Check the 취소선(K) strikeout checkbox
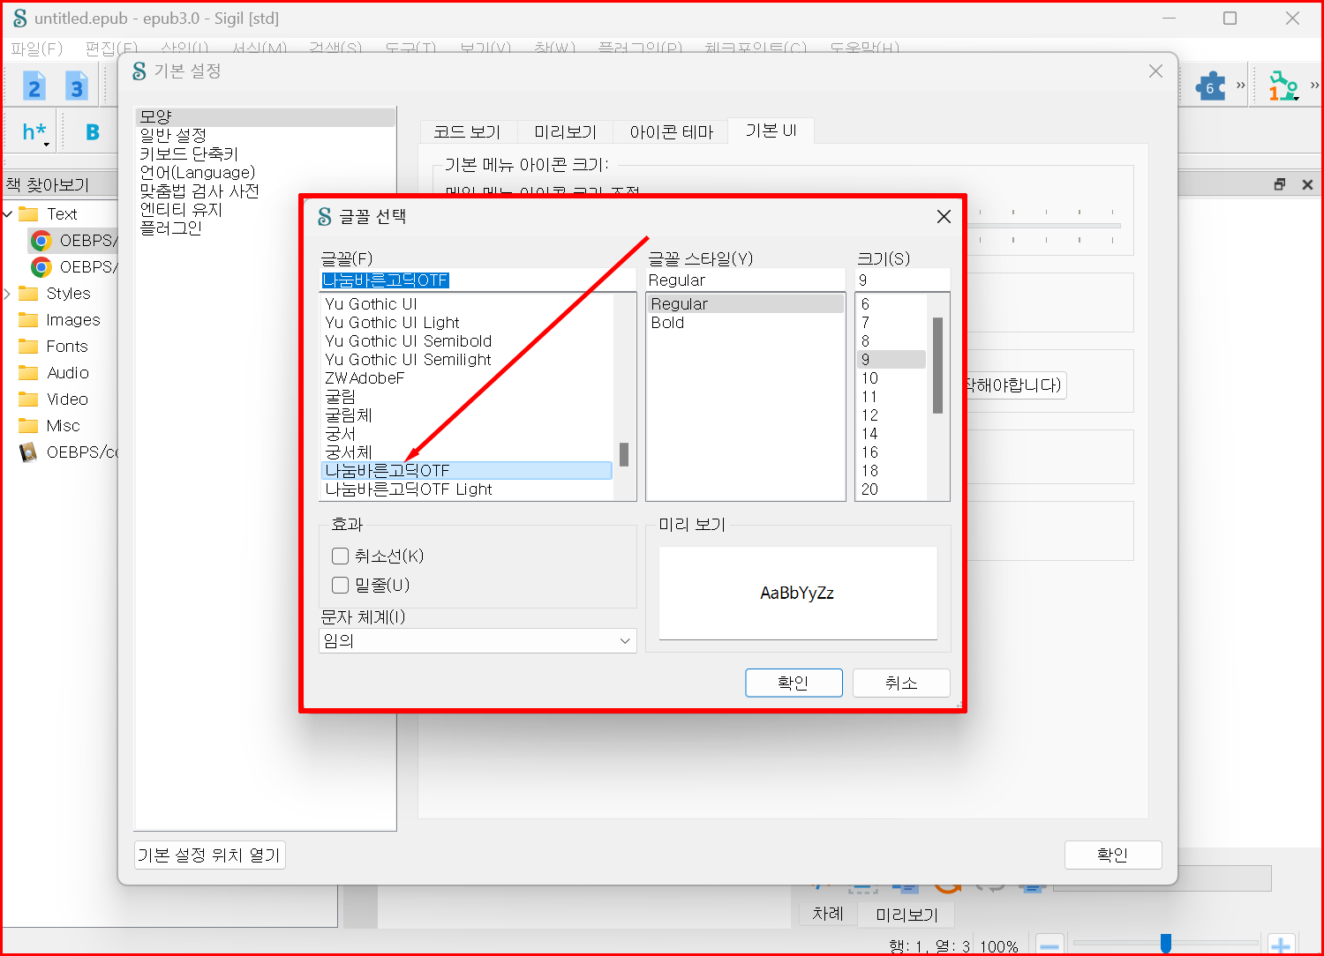1324x956 pixels. pos(340,556)
